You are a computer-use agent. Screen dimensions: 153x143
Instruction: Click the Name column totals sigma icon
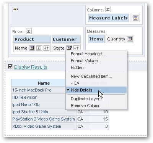tap(39, 48)
